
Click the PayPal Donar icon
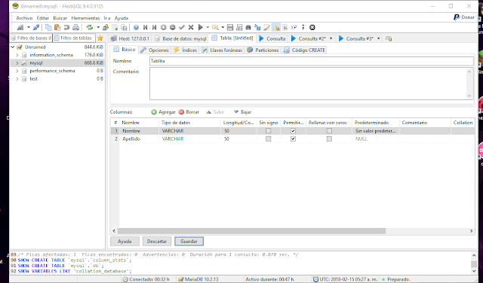click(x=464, y=17)
